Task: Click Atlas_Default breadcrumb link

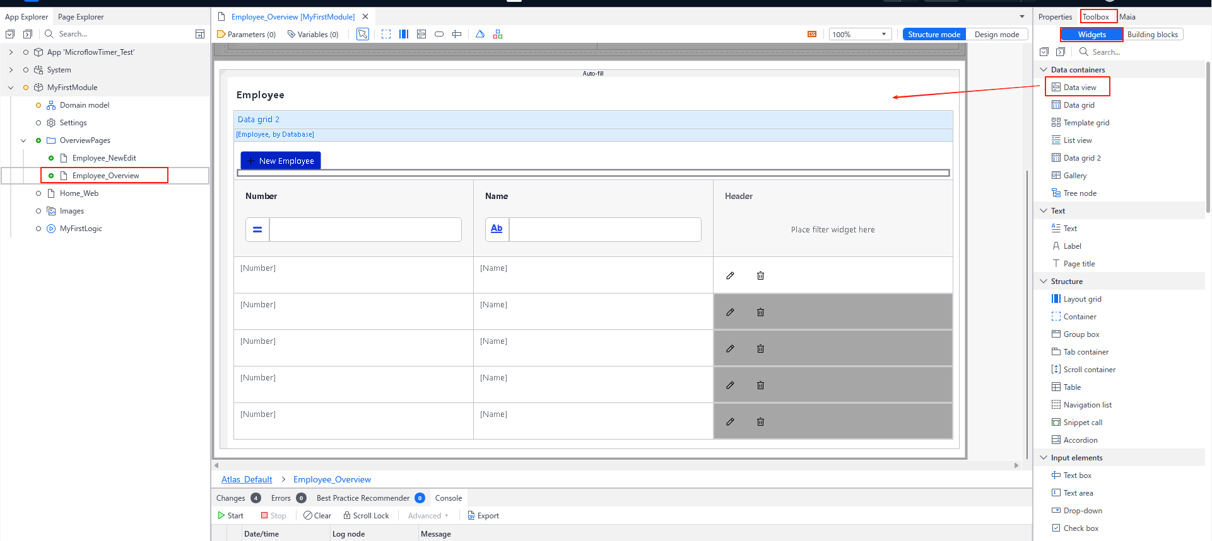Action: coord(247,479)
